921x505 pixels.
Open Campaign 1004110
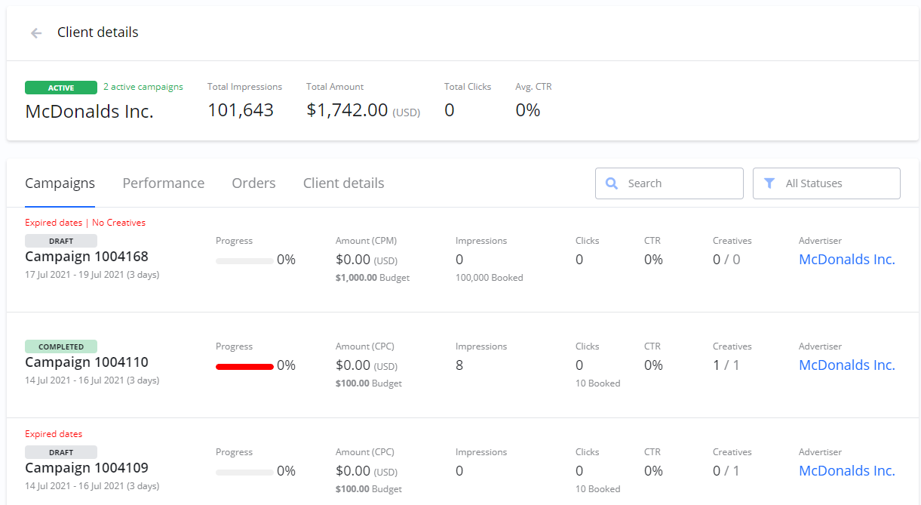[x=87, y=362]
